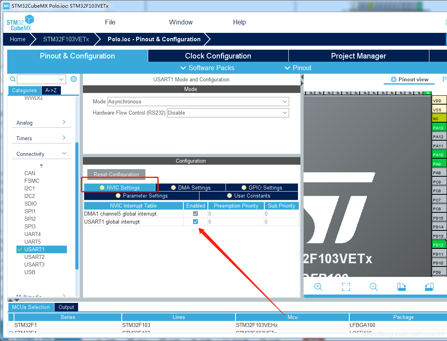Open the File menu
The height and width of the screenshot is (341, 447).
tap(110, 22)
